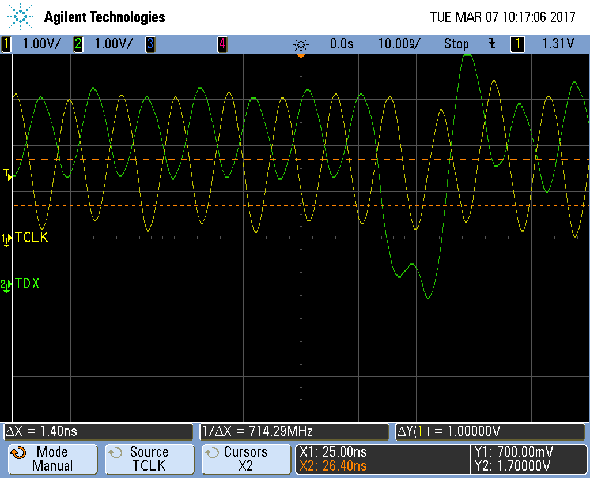
Task: Click the 10.00ns/ timebase setting
Action: coord(399,44)
